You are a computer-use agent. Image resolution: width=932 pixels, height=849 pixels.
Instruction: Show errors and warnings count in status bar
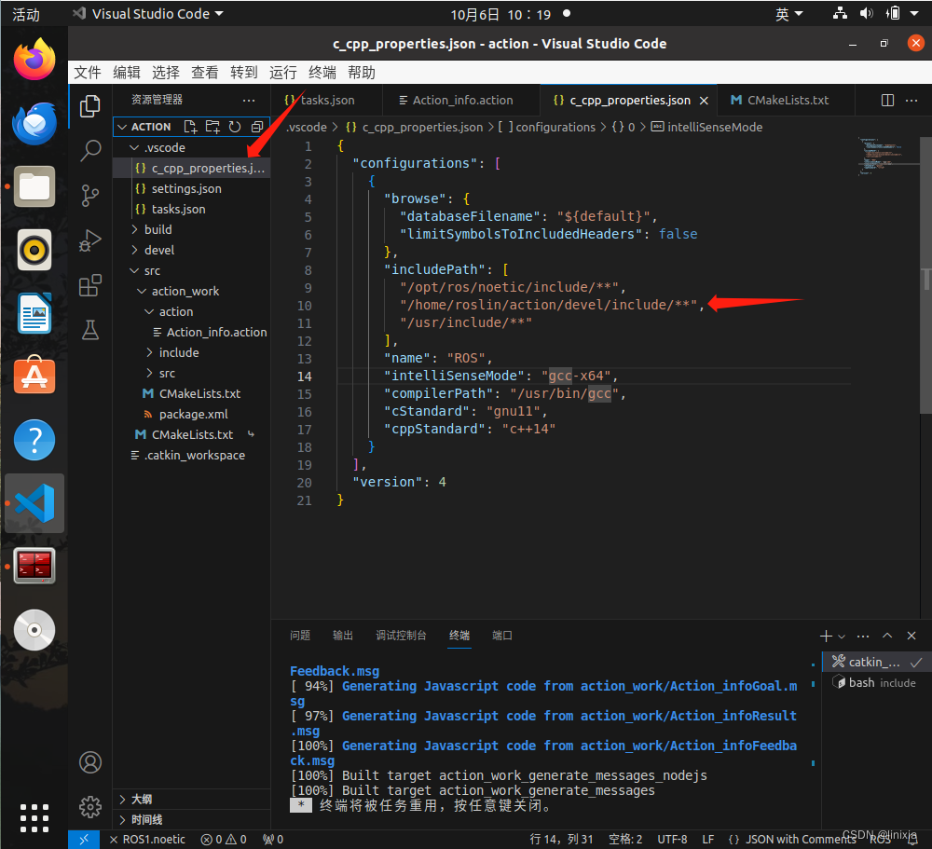point(224,840)
